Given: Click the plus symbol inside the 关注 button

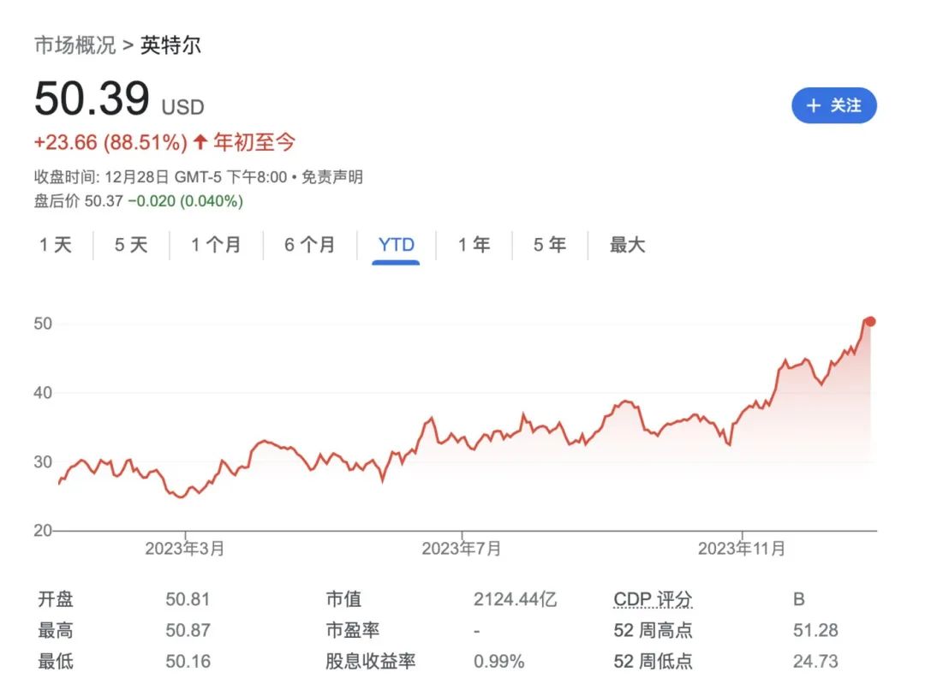Looking at the screenshot, I should 814,105.
